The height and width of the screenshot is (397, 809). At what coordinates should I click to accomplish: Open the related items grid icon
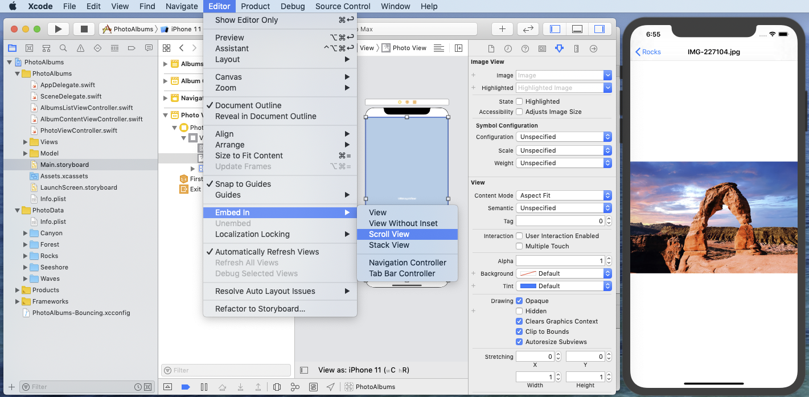pyautogui.click(x=166, y=48)
